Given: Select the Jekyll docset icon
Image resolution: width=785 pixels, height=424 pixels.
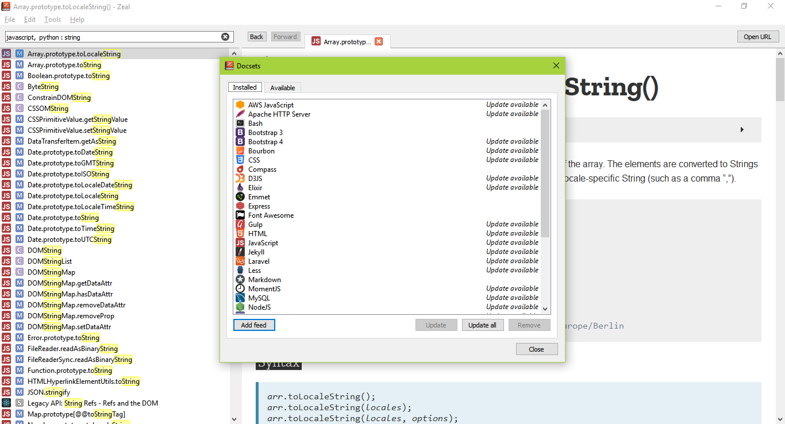Looking at the screenshot, I should (240, 252).
